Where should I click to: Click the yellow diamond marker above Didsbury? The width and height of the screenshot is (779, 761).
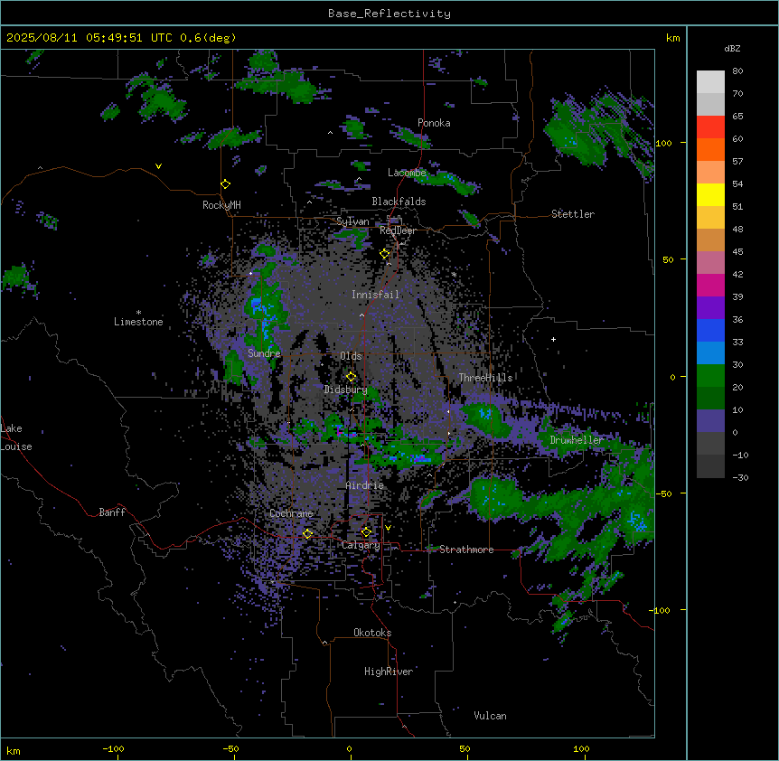tap(352, 377)
